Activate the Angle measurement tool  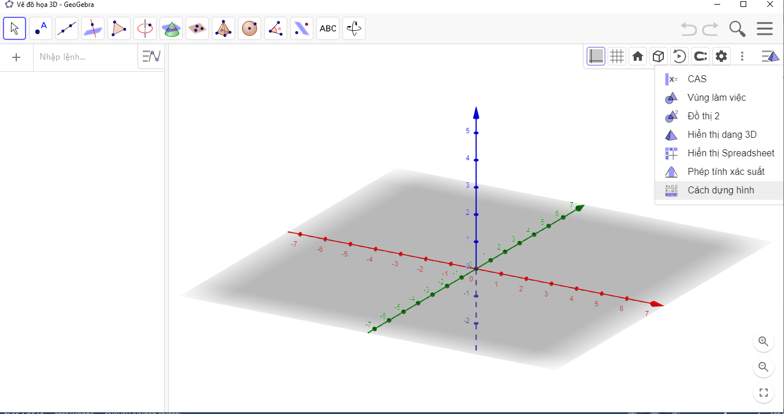[x=276, y=28]
